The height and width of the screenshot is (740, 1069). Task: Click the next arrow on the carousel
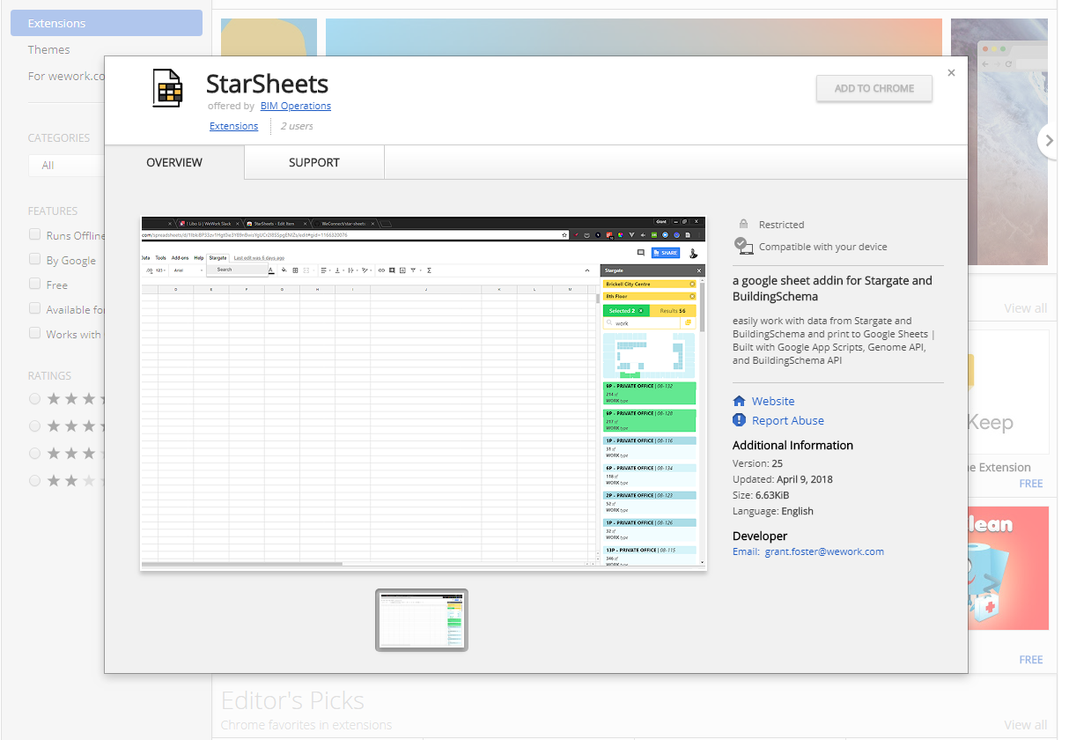tap(1048, 139)
